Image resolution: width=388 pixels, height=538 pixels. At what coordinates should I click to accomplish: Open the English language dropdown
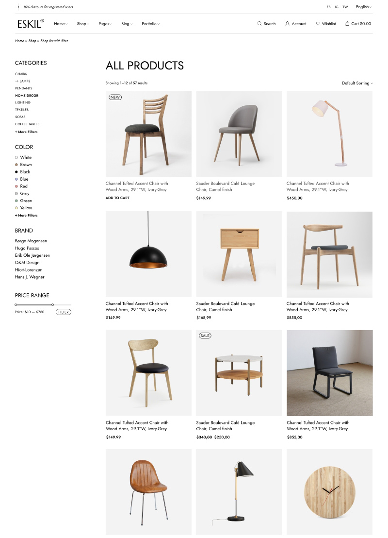[x=364, y=7]
